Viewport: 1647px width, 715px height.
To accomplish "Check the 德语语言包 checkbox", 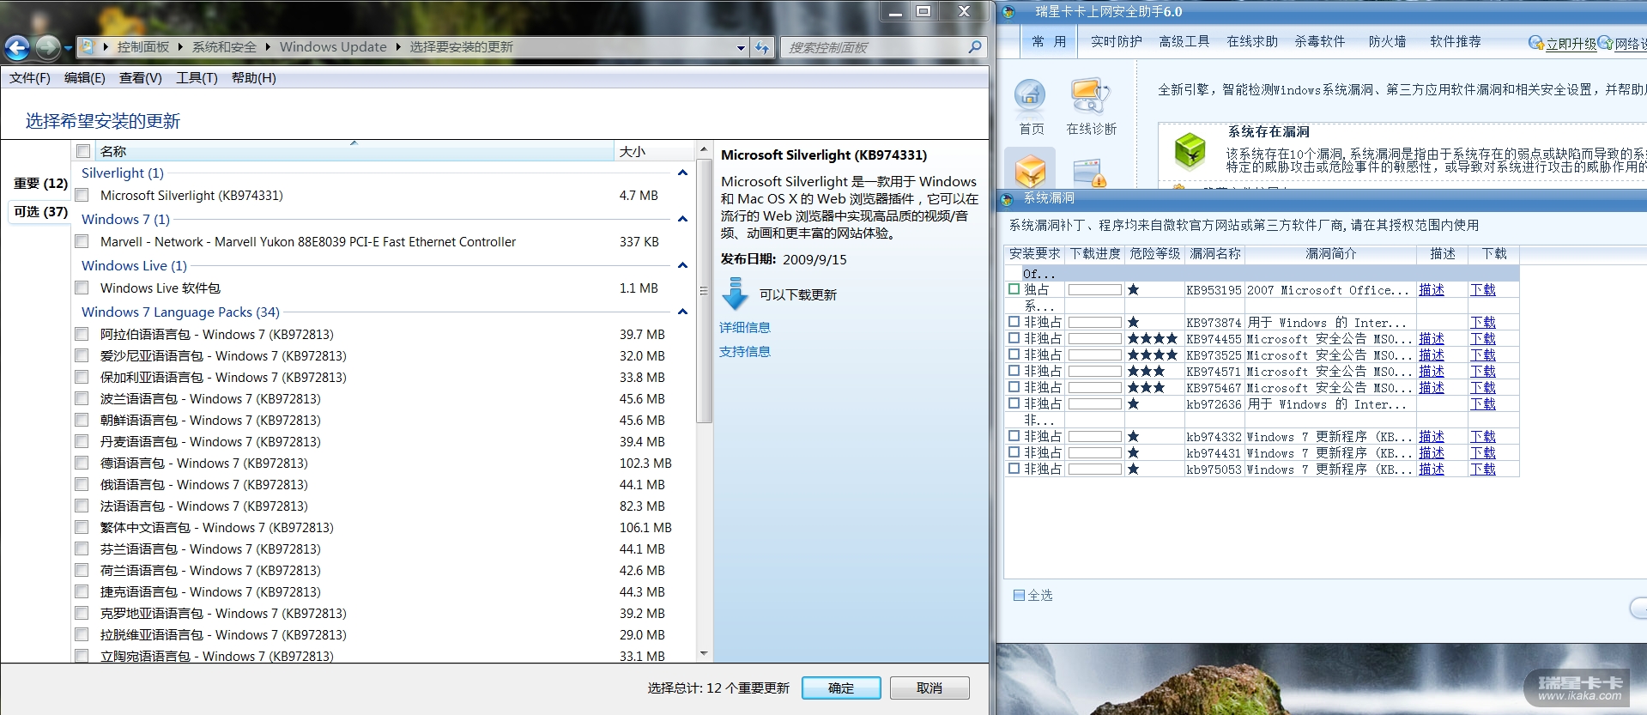I will point(82,463).
